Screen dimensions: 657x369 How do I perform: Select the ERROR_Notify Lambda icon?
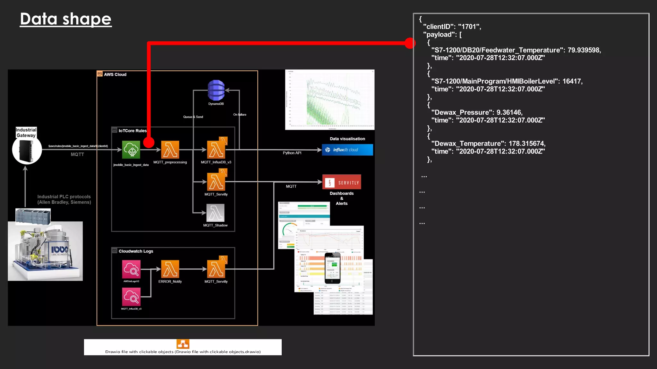point(170,269)
